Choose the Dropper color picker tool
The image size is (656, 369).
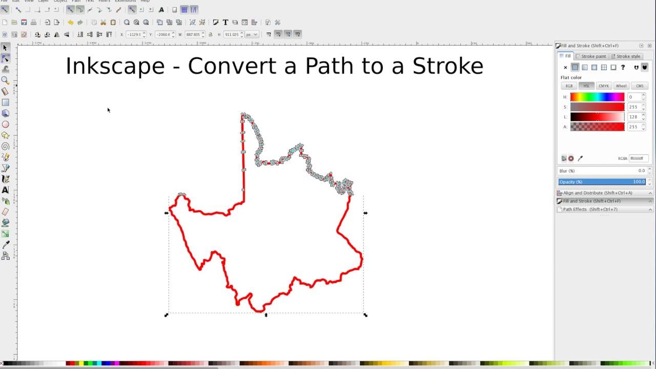point(5,245)
